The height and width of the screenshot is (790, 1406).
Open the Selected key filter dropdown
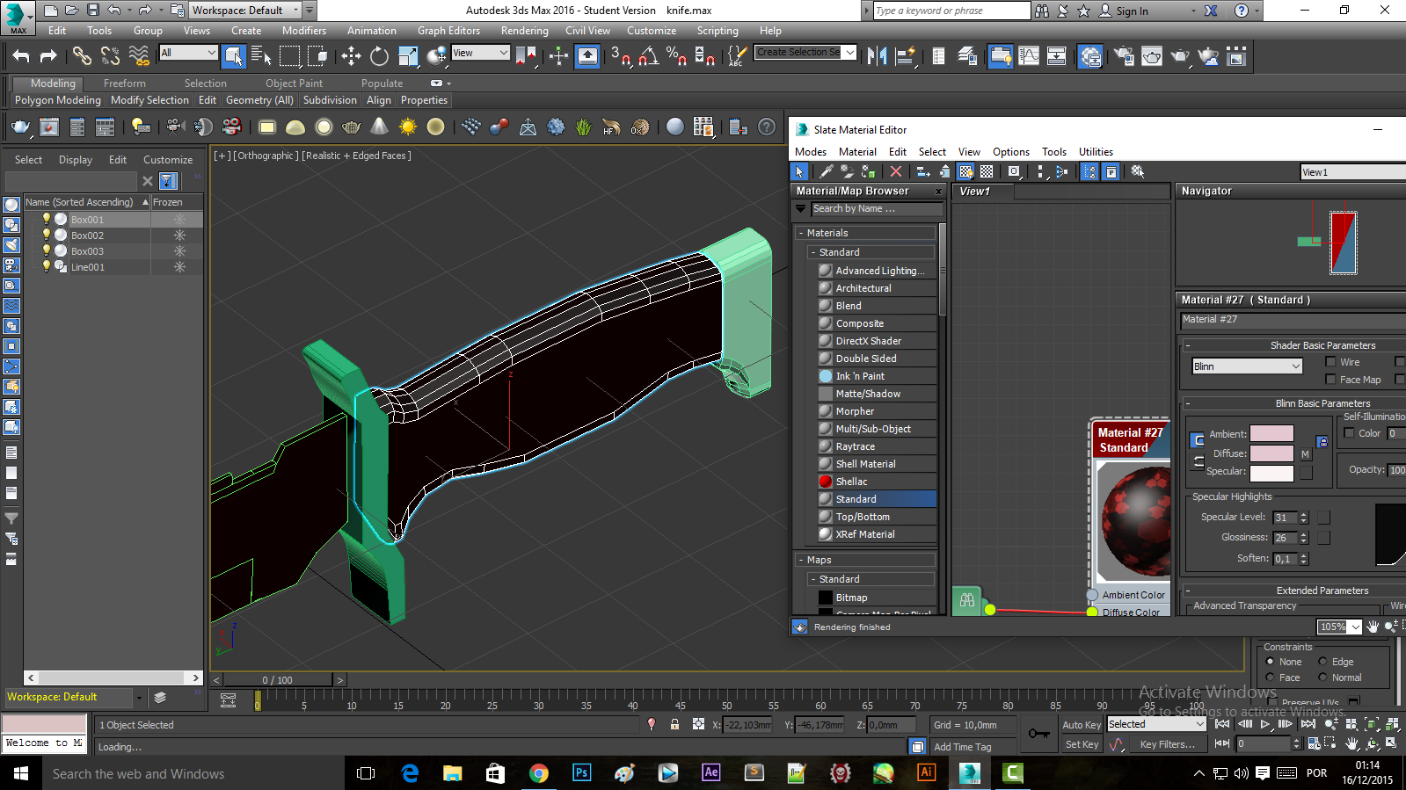coord(1156,724)
